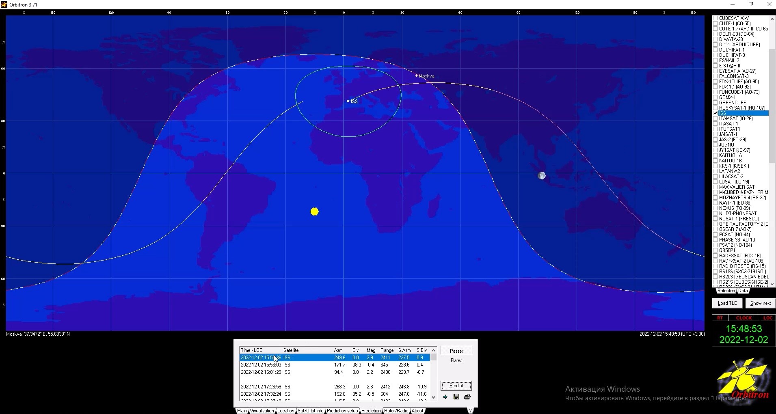Click the LOC status indicator
Image resolution: width=776 pixels, height=414 pixels.
(x=768, y=318)
